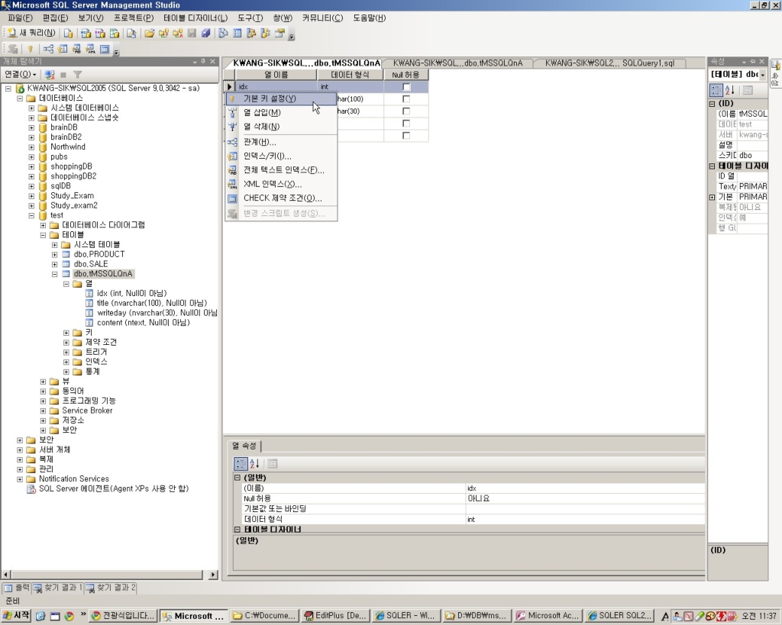Click the Analysis Services DMX Query icon
The width and height of the screenshot is (782, 625).
(100, 34)
